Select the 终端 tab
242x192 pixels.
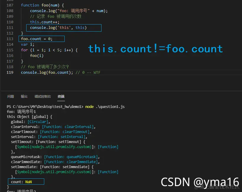[x=61, y=96]
